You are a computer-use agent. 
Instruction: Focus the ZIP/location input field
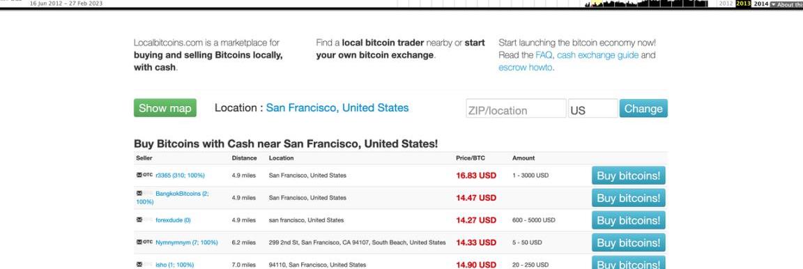pos(516,109)
